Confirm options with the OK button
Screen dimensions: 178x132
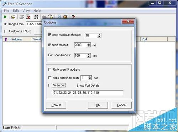click(98, 105)
